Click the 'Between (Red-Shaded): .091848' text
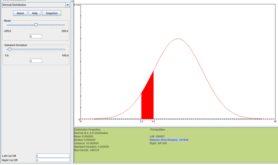278x165 pixels. 169,140
